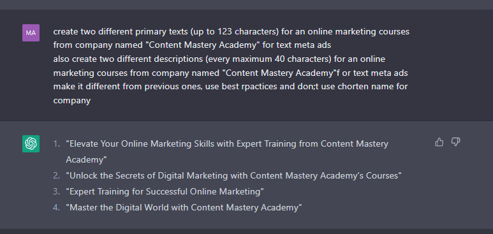Click the list number "2." marker

click(x=56, y=175)
